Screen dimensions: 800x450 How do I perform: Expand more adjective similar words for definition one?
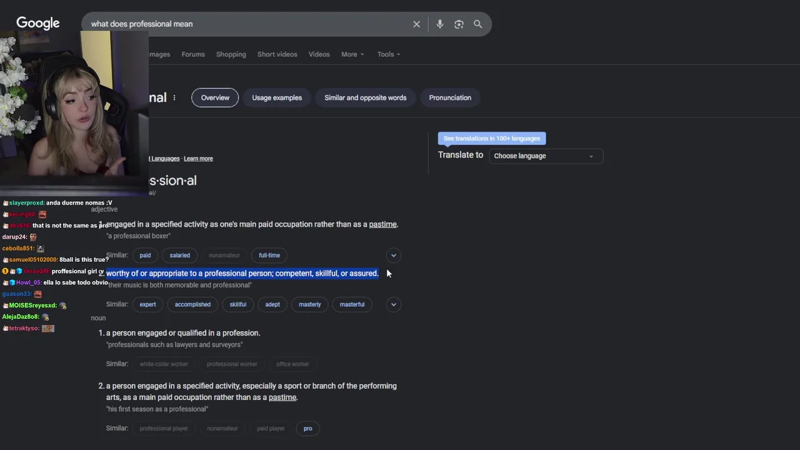pyautogui.click(x=393, y=255)
